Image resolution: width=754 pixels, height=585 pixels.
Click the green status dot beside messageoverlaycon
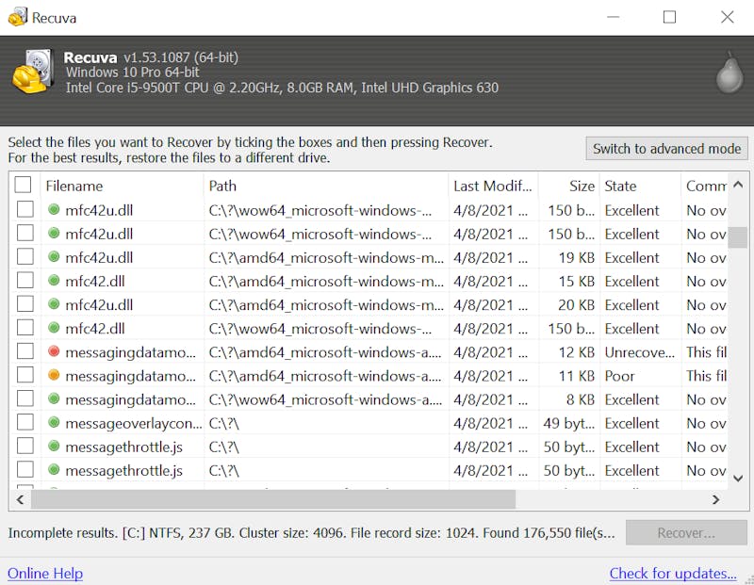coord(54,423)
